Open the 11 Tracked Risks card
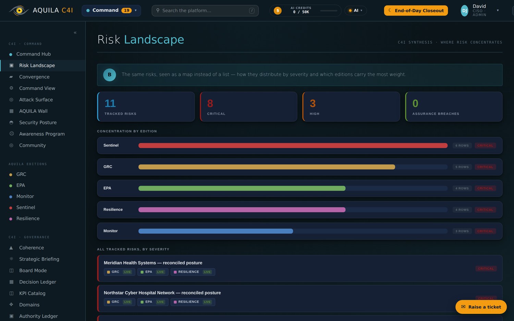Viewport: 514px width, 321px height. (x=146, y=107)
